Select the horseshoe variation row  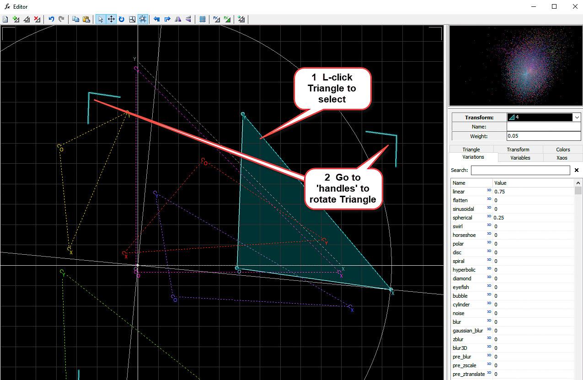[x=512, y=235]
